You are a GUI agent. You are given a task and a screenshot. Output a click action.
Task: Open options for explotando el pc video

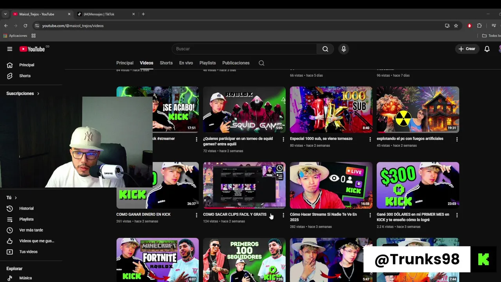click(457, 139)
